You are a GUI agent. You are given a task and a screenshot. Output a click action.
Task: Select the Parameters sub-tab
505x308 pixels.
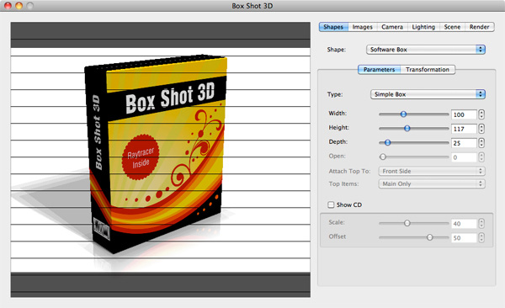379,70
